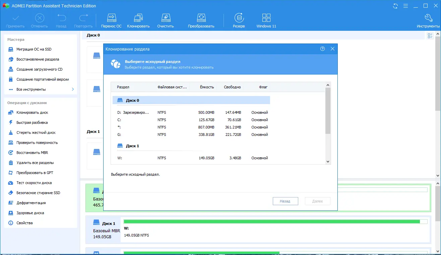This screenshot has height=255, width=441.
Task: Run Проверить поверхность operation
Action: click(37, 143)
